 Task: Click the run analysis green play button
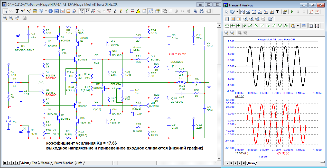tap(292, 12)
